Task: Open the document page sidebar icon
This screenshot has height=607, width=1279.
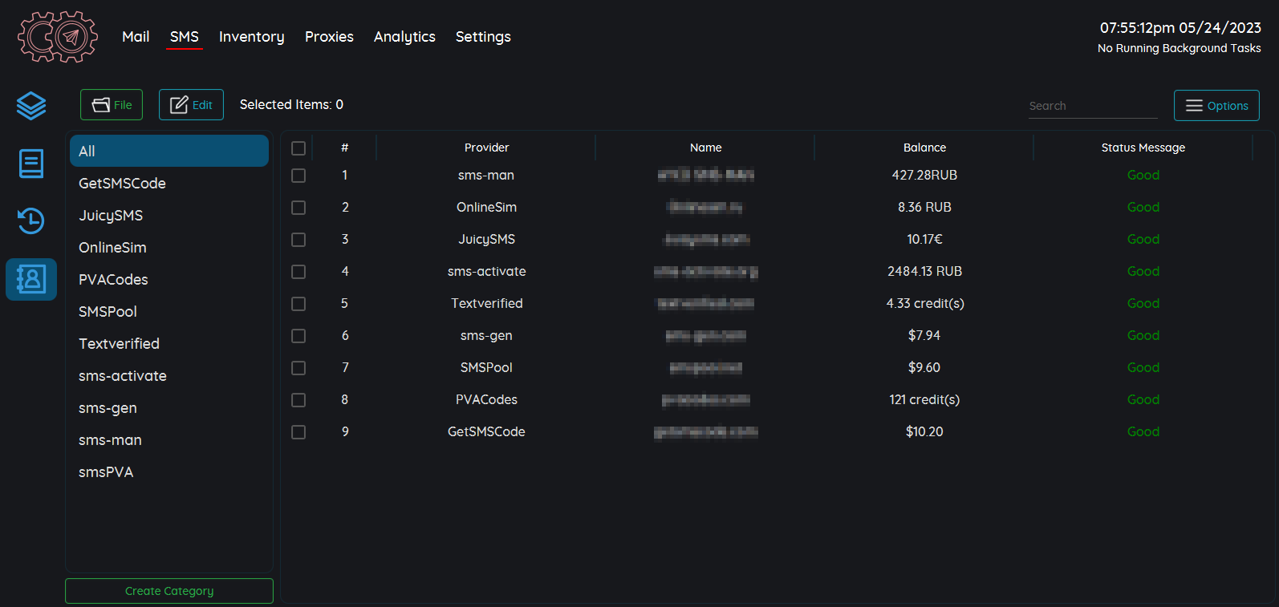Action: (31, 164)
